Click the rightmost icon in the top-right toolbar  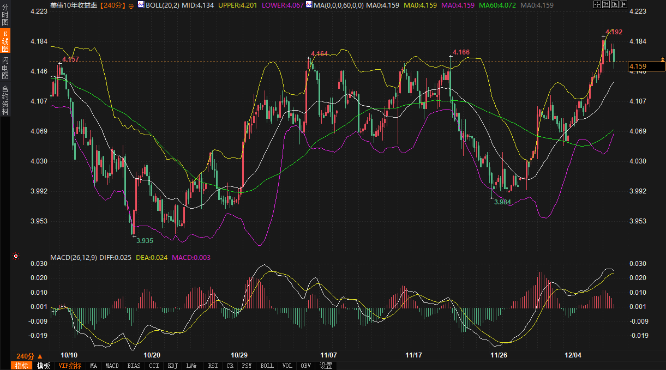tap(624, 4)
